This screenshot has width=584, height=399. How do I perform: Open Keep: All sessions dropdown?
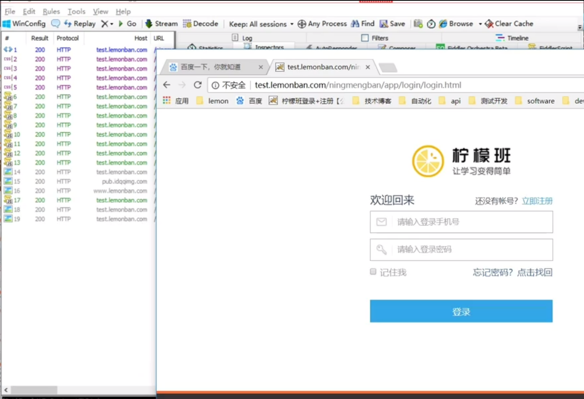261,24
